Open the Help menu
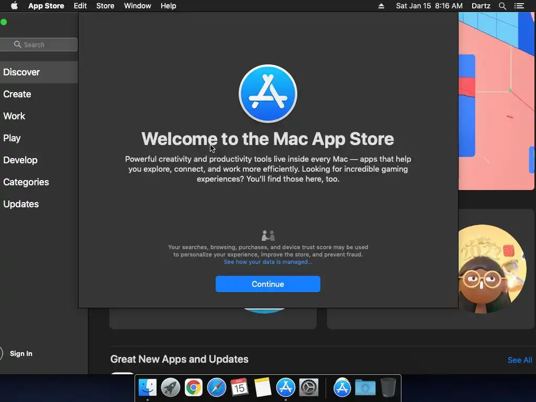This screenshot has height=402, width=536. [168, 6]
